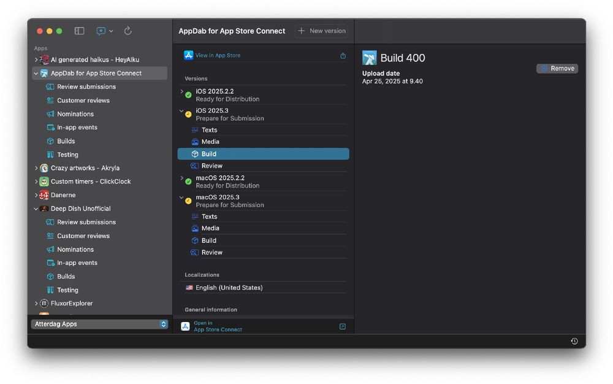Open In-app events under AppDab

pyautogui.click(x=77, y=128)
